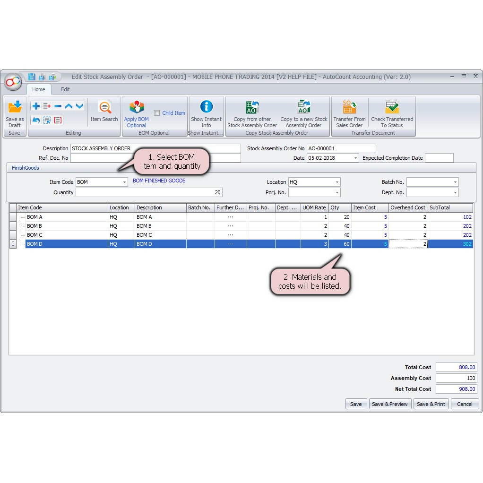The width and height of the screenshot is (483, 483).
Task: Enable the Child Item checkbox
Action: point(157,113)
